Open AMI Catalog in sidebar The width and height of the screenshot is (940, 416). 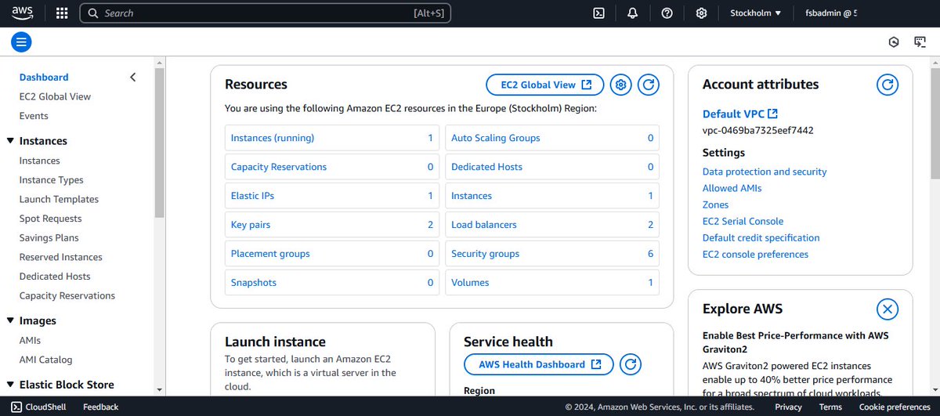point(45,360)
